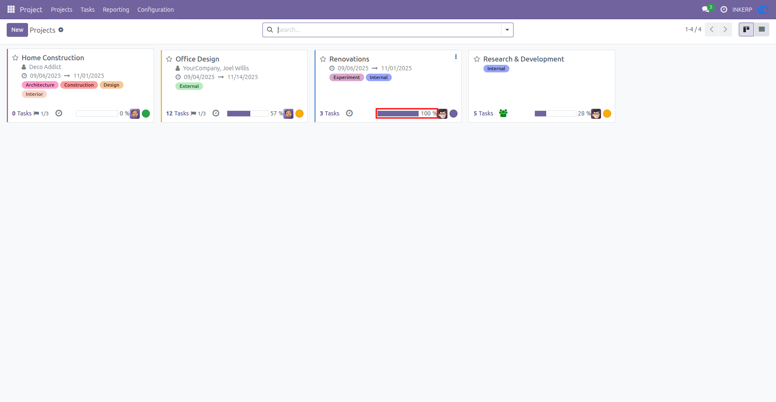Open the Tasks menu
Image resolution: width=776 pixels, height=402 pixels.
tap(87, 9)
